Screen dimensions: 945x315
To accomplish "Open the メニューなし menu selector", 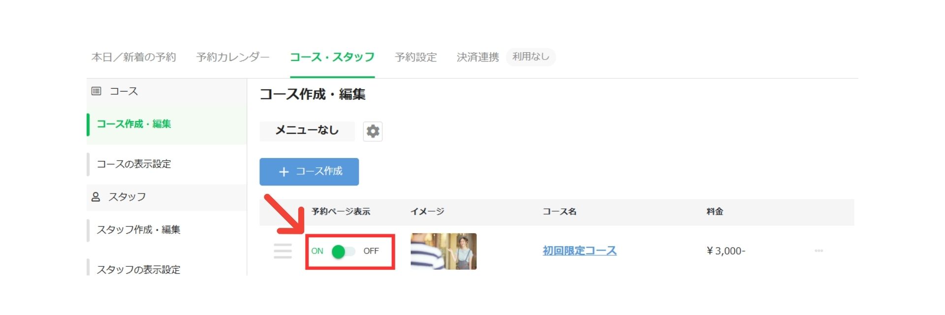I will tap(307, 131).
